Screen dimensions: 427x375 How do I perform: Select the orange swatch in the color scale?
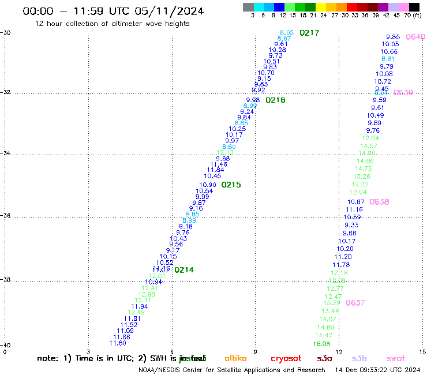[342, 7]
